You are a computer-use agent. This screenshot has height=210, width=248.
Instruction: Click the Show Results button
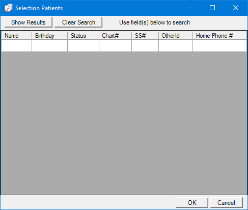29,22
